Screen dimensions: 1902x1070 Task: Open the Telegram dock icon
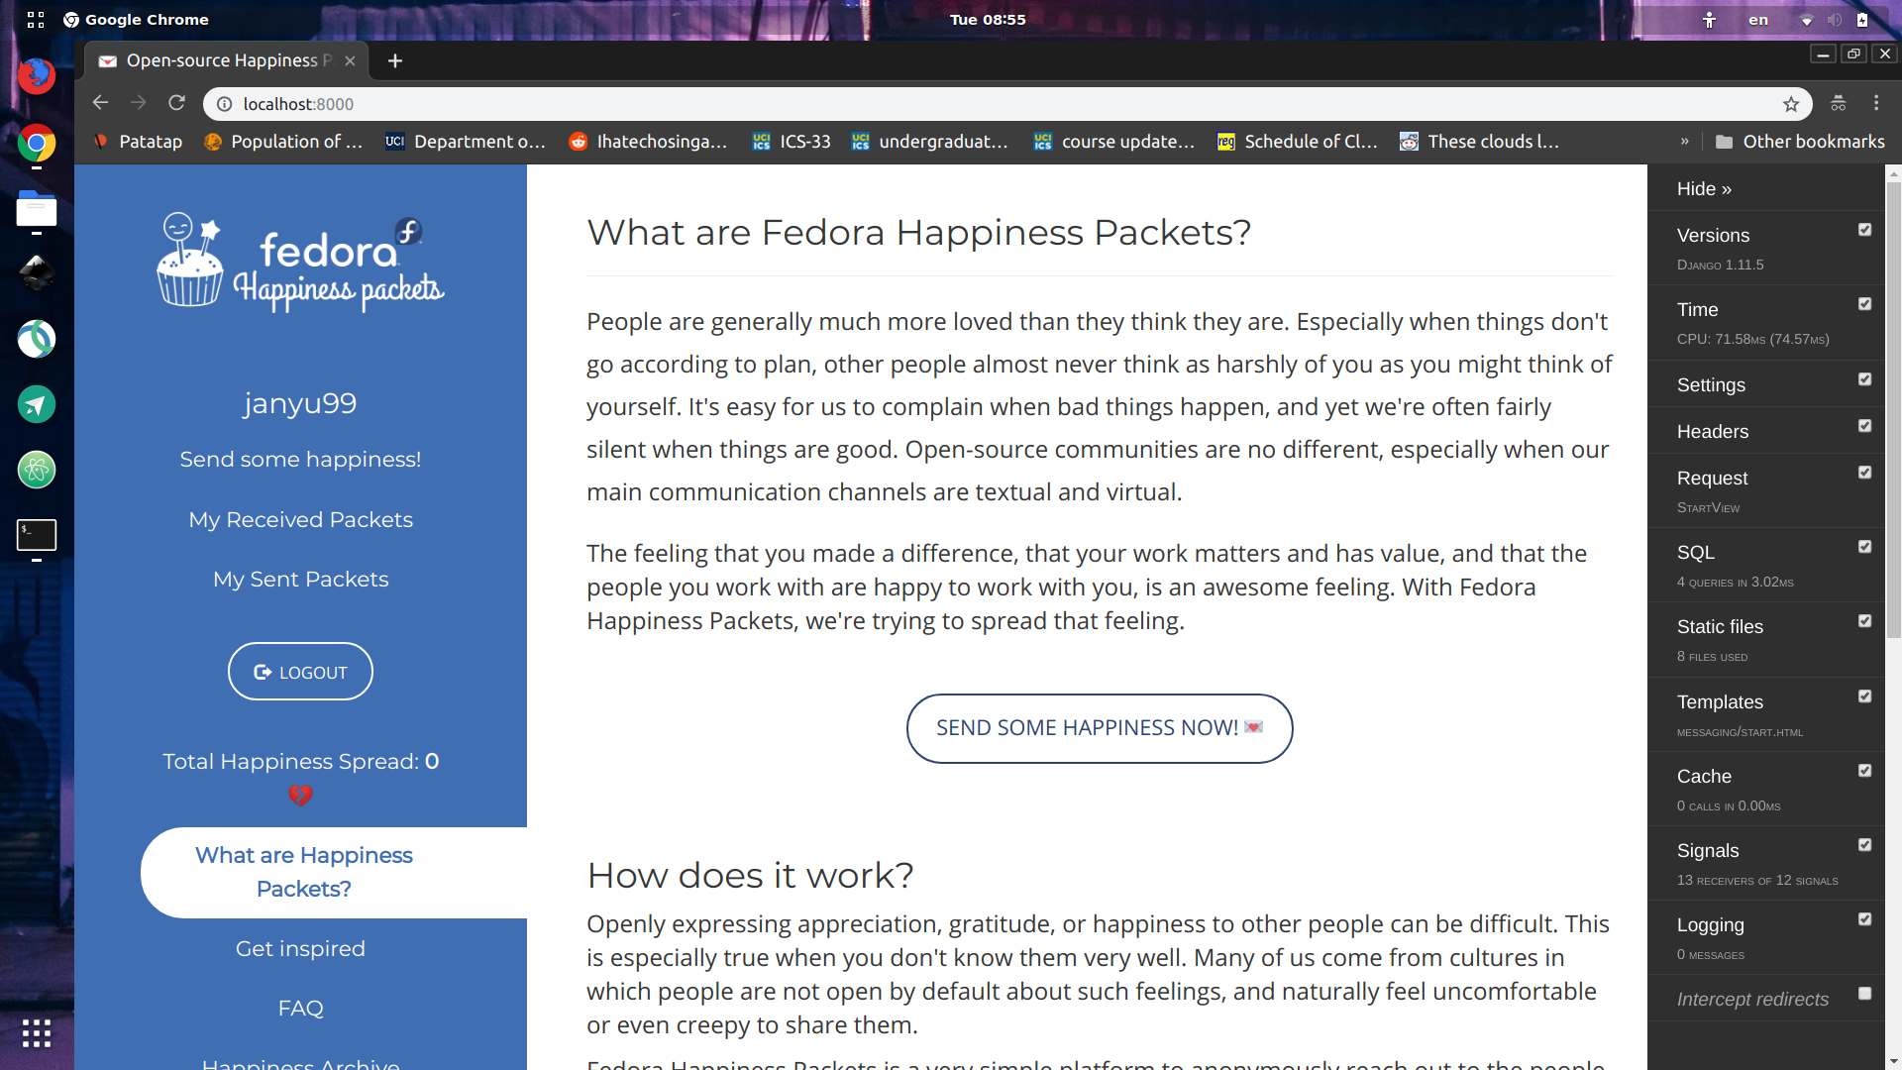37,404
